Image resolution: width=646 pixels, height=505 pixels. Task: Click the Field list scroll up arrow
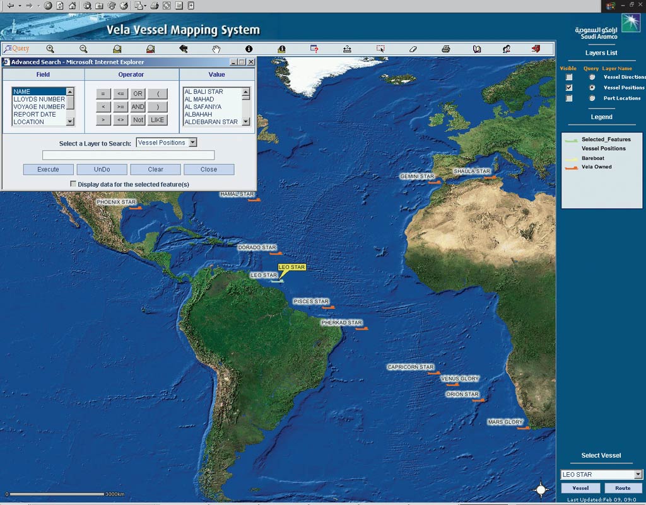click(x=70, y=91)
